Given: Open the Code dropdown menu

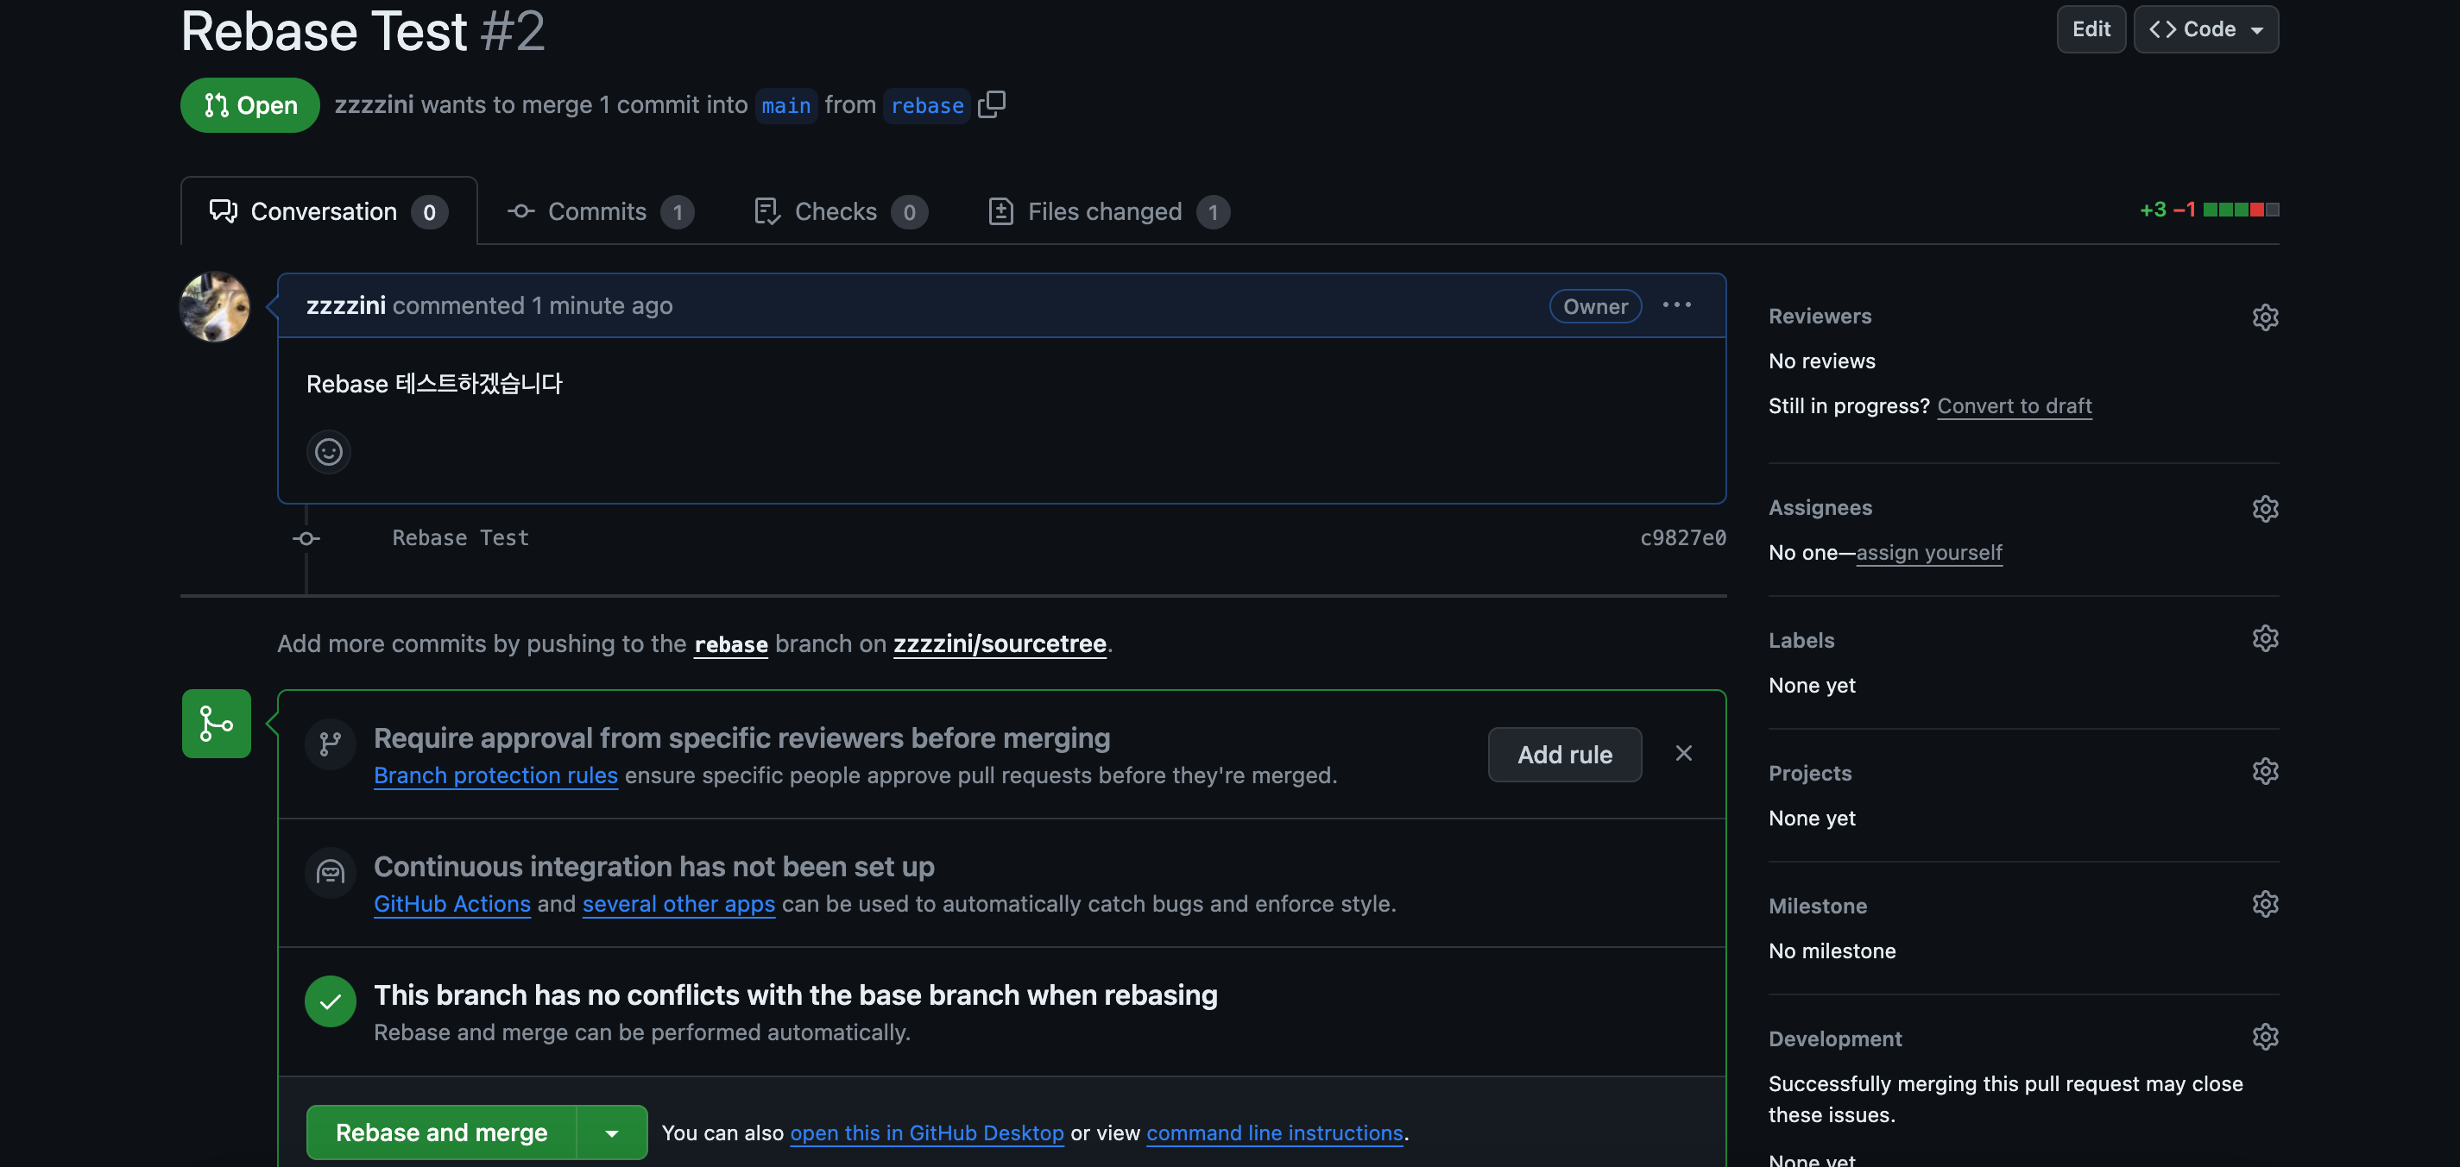Looking at the screenshot, I should coord(2206,29).
